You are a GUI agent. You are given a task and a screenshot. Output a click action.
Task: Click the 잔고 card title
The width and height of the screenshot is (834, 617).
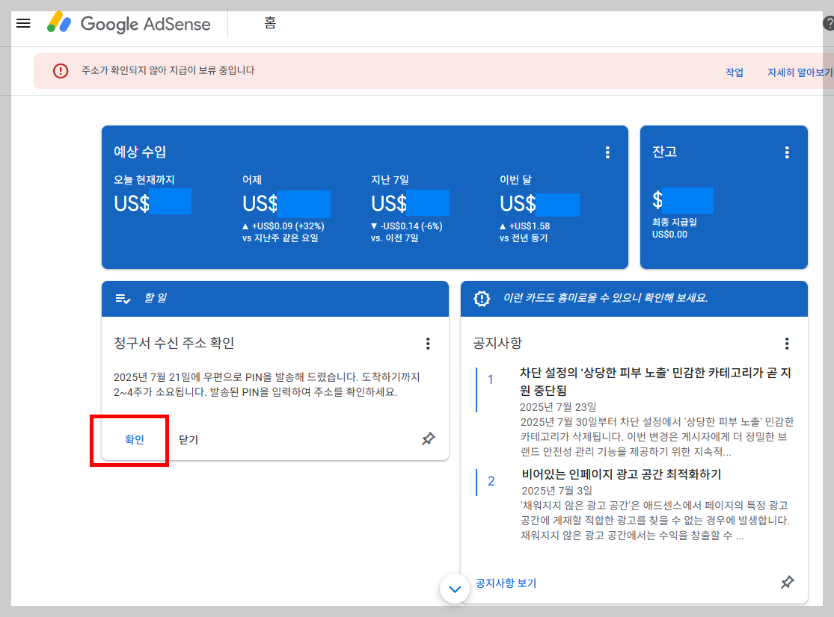664,152
